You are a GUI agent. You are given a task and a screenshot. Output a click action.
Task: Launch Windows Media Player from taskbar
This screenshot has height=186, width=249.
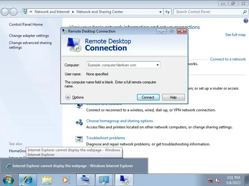point(65,180)
